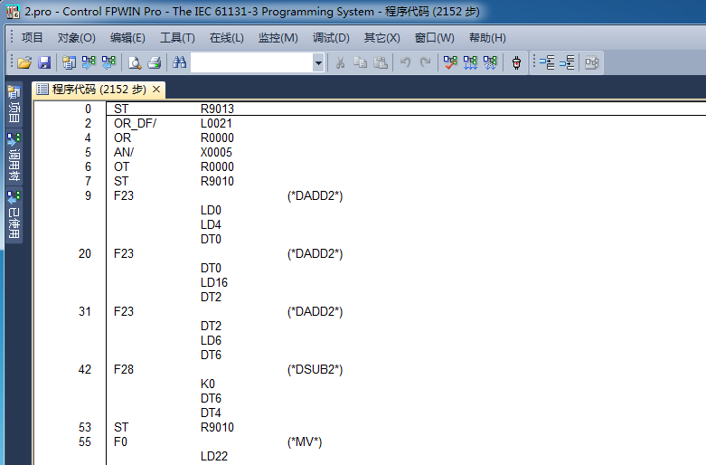This screenshot has height=465, width=706.
Task: Click the Print icon in toolbar
Action: coord(154,62)
